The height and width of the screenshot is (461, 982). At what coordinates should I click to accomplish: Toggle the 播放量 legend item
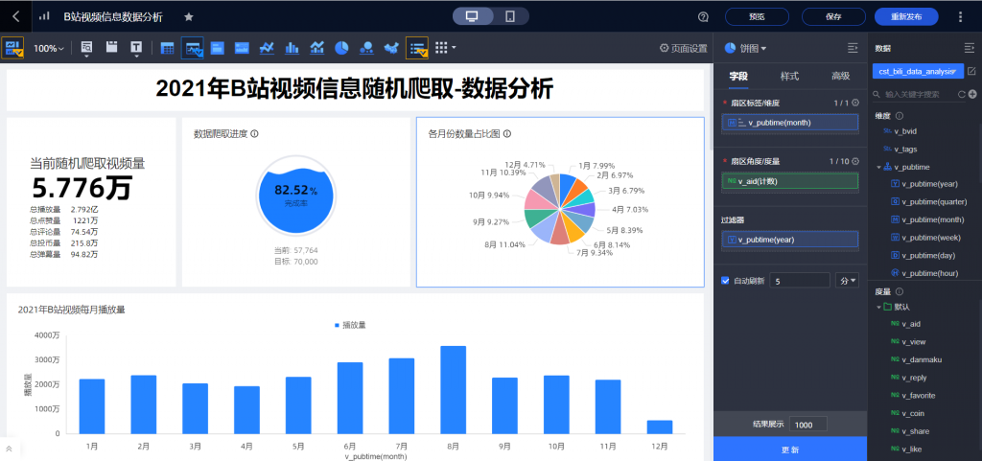350,325
